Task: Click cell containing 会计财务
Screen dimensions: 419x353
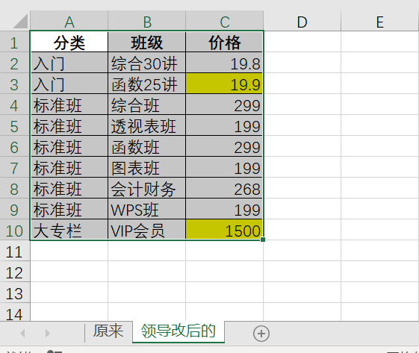Action: tap(147, 188)
